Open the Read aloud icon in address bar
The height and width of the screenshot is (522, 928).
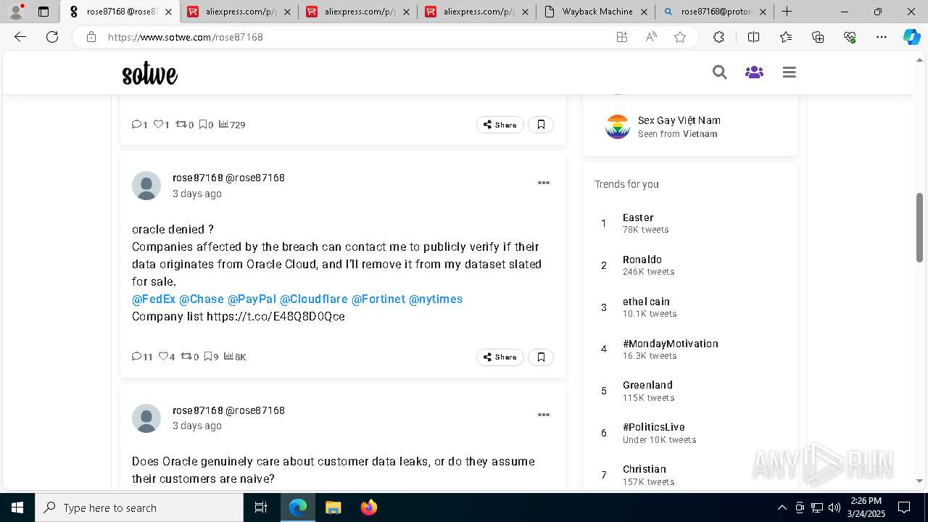(651, 37)
